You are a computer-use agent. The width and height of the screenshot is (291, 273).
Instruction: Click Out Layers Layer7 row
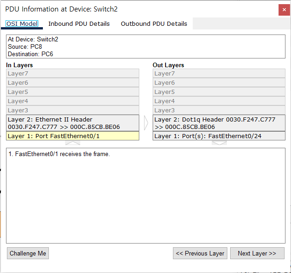pos(219,73)
